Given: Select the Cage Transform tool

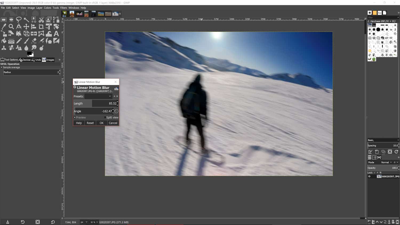Looking at the screenshot, I should coord(41,34).
